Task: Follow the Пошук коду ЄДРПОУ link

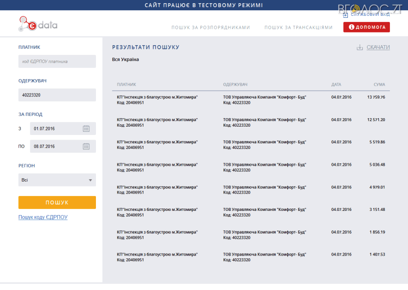Action: coord(43,217)
